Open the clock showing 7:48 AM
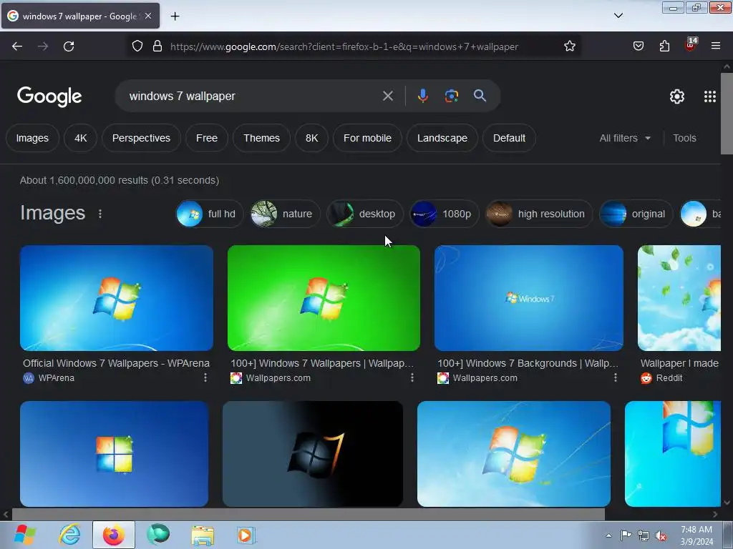The image size is (733, 549). [696, 535]
